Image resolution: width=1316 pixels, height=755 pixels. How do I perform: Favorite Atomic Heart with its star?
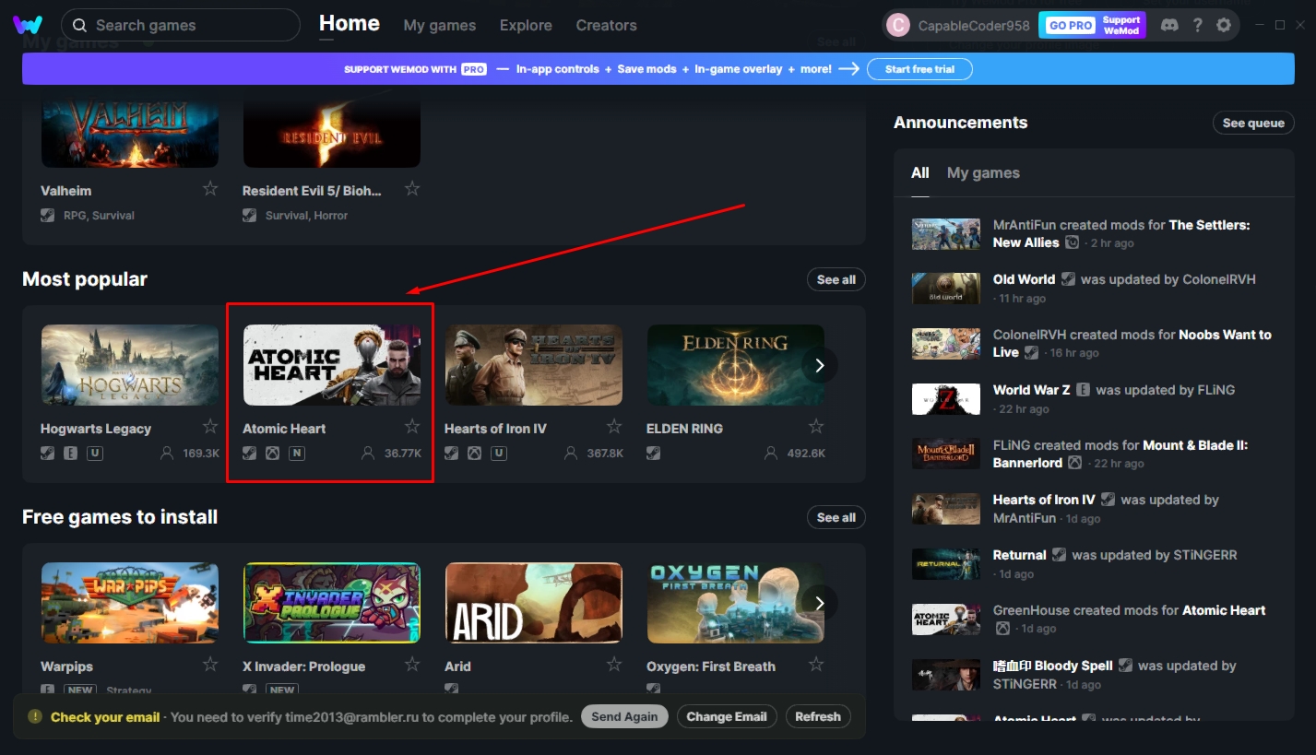(412, 426)
